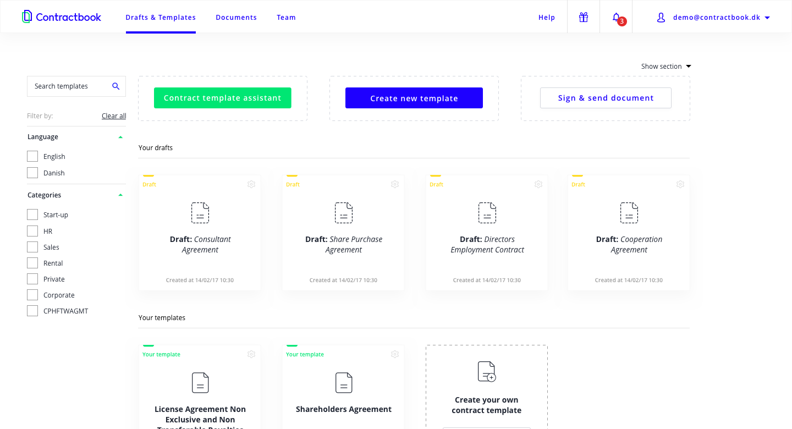Open the Draft: Cooperation Agreement title
Viewport: 792px width, 429px height.
629,244
